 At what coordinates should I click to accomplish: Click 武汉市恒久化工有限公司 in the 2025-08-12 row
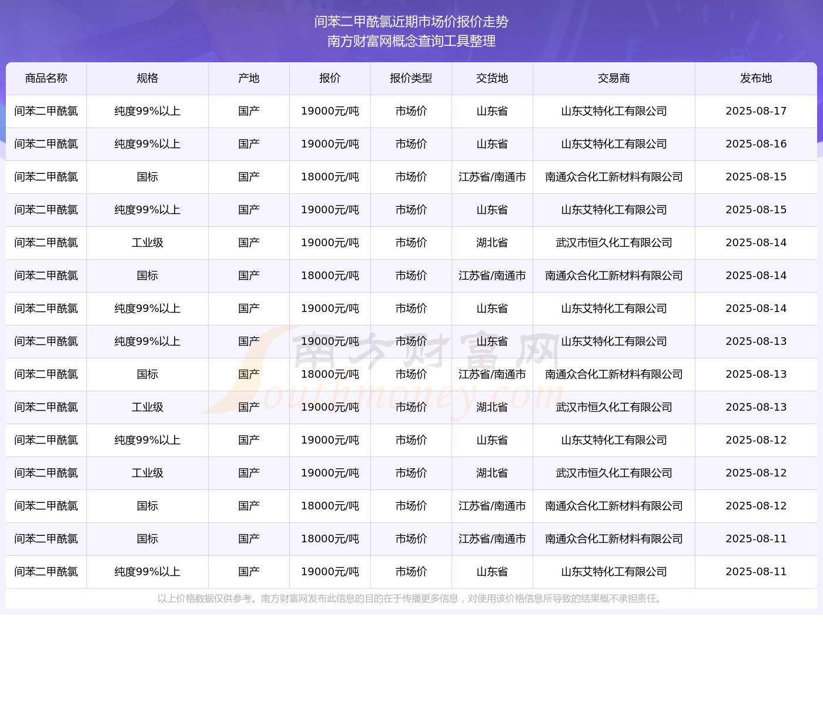(614, 473)
